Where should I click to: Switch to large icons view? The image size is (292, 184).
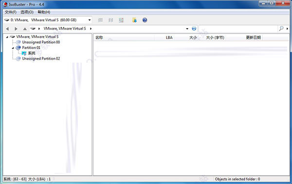point(121,20)
